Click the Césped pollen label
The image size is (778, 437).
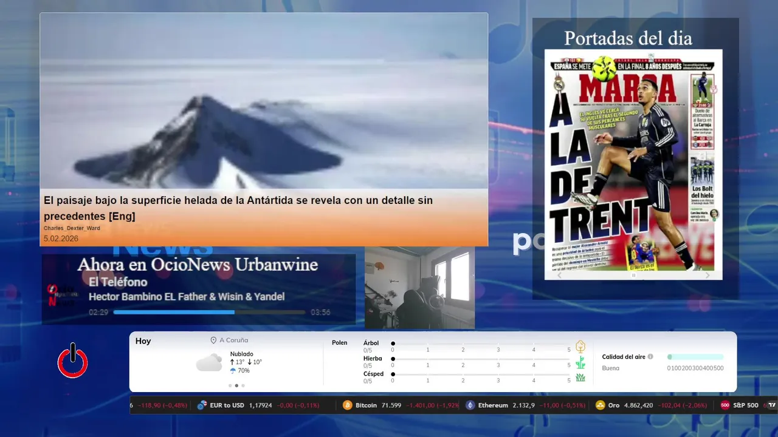coord(373,374)
